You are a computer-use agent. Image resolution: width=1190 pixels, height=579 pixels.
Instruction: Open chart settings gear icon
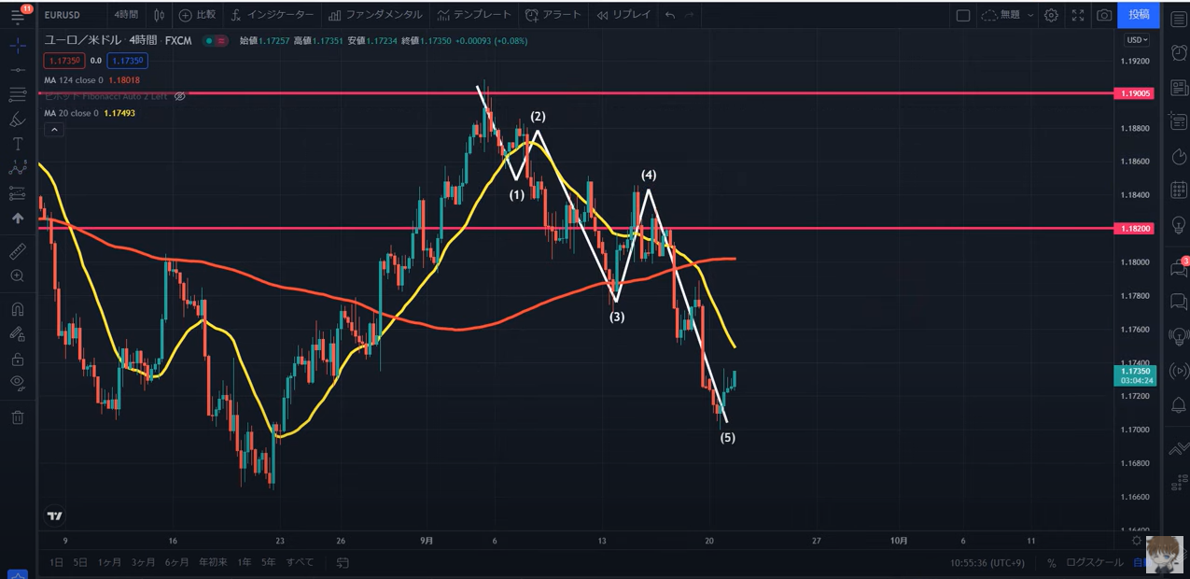pos(1051,15)
